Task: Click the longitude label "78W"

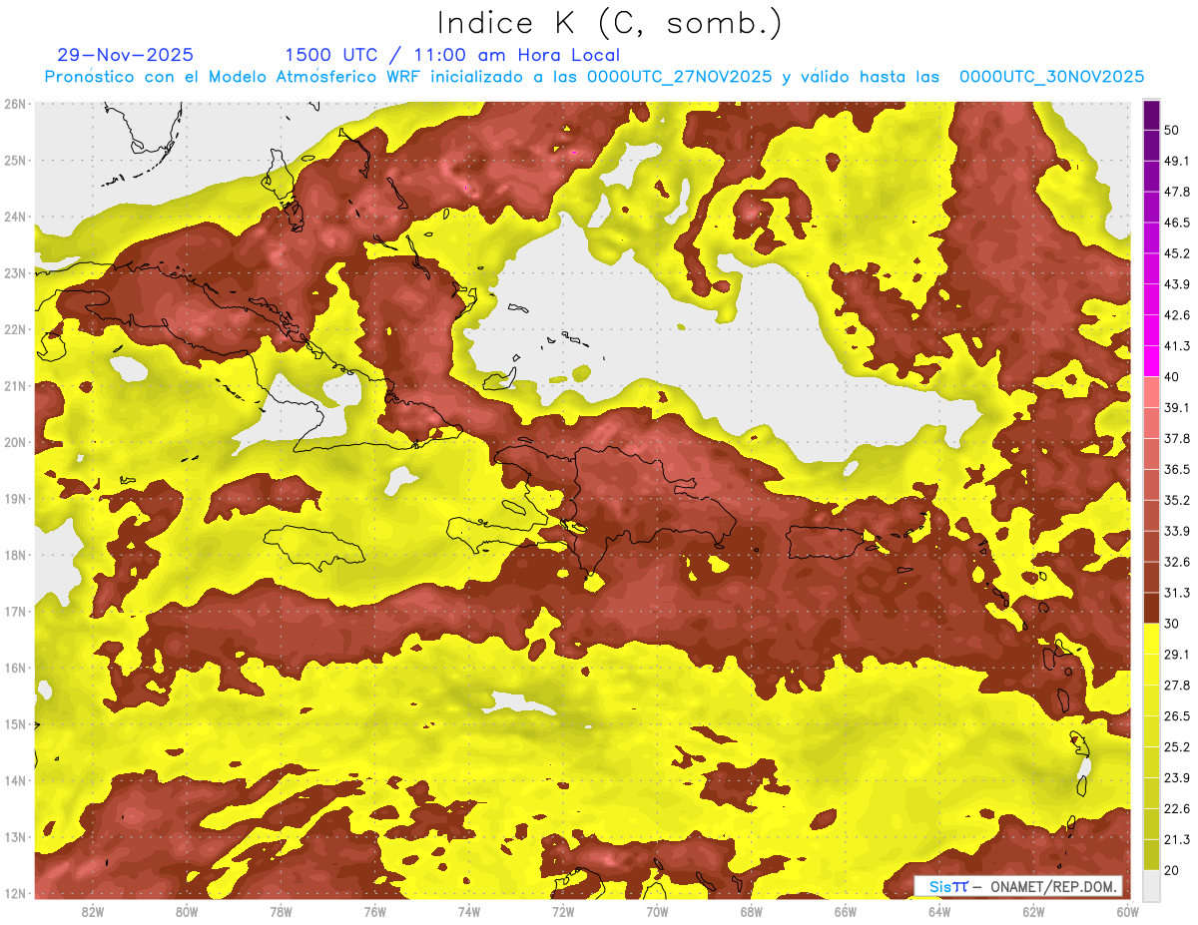Action: coord(281,912)
